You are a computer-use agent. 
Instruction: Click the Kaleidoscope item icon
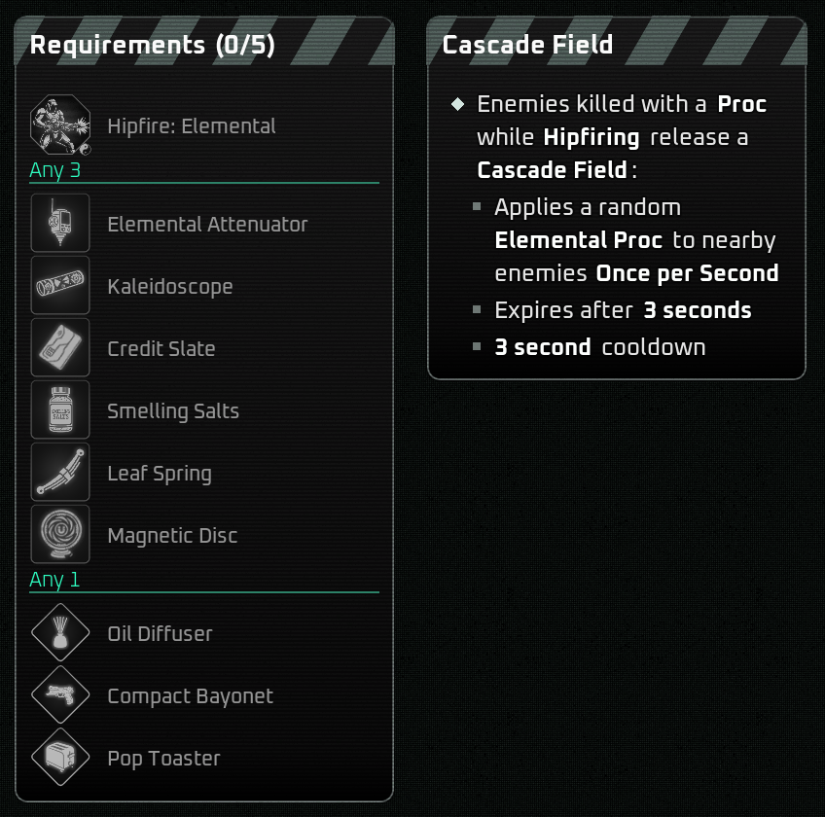click(60, 287)
